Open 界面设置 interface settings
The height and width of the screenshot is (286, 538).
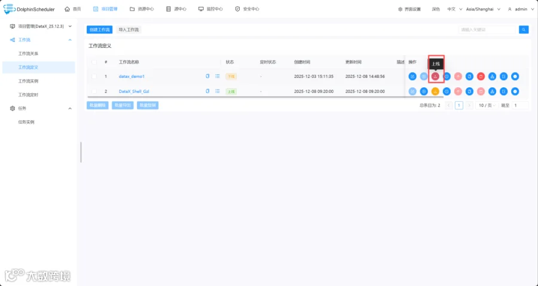409,9
